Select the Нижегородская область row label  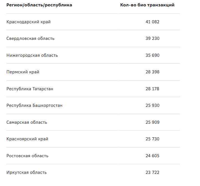[32, 55]
